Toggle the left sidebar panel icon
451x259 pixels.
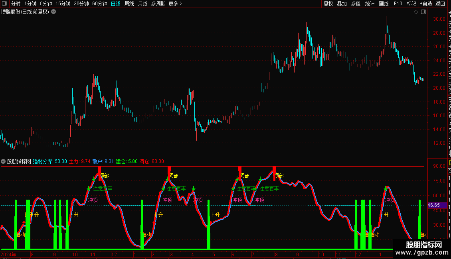[4, 4]
